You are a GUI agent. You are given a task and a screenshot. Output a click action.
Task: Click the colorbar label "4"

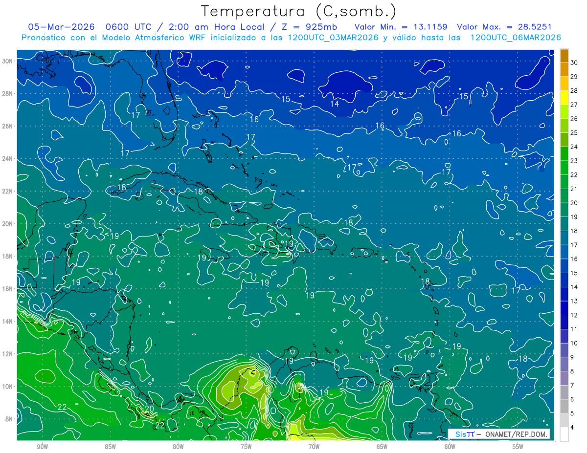click(572, 427)
